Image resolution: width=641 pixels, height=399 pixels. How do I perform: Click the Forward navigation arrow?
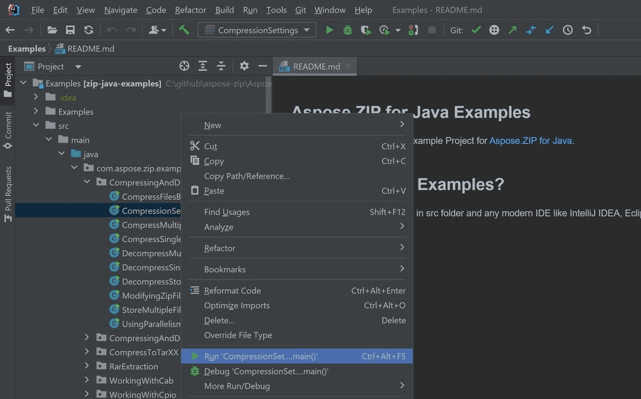pyautogui.click(x=29, y=30)
